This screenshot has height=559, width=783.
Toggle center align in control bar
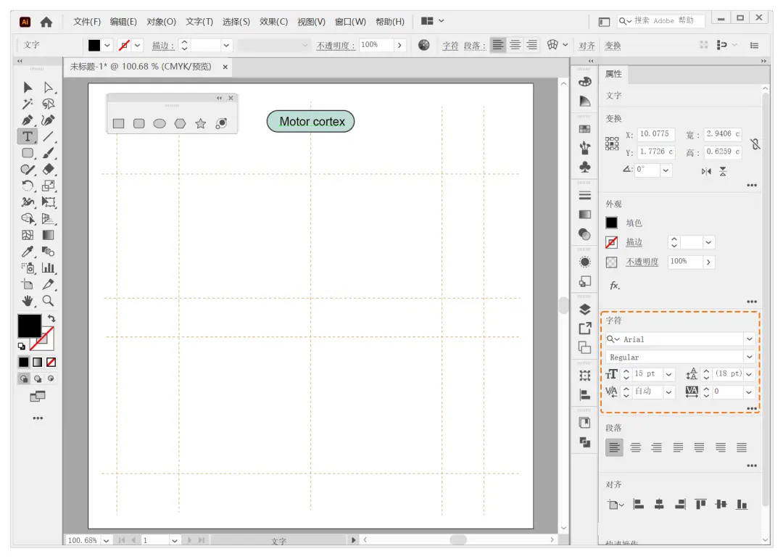(x=515, y=45)
